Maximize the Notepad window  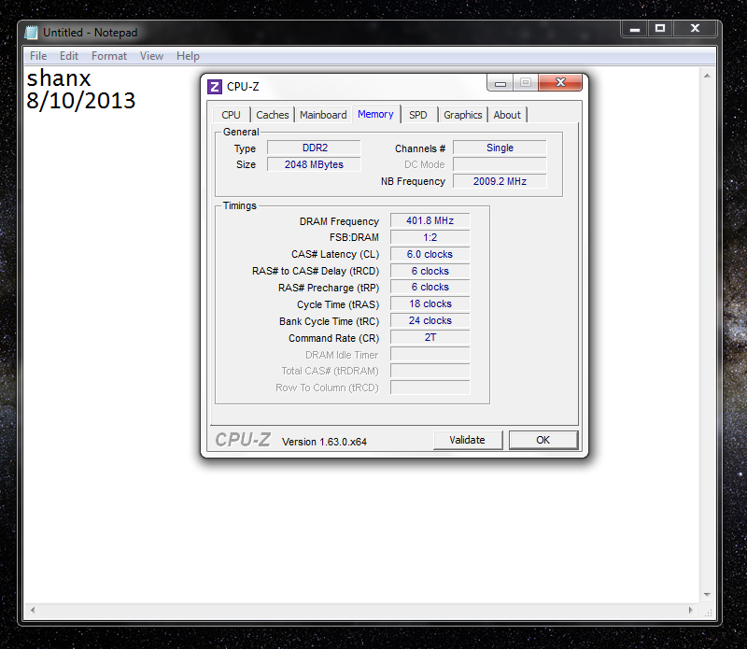(x=660, y=29)
